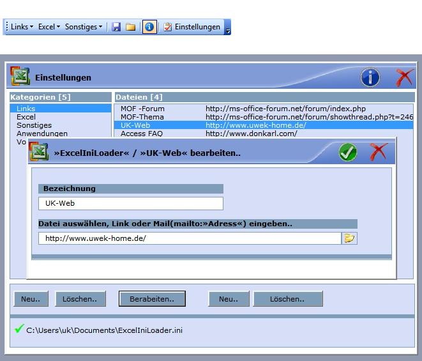The width and height of the screenshot is (422, 361).
Task: Expand the Sonstiges dropdown menu
Action: point(84,27)
